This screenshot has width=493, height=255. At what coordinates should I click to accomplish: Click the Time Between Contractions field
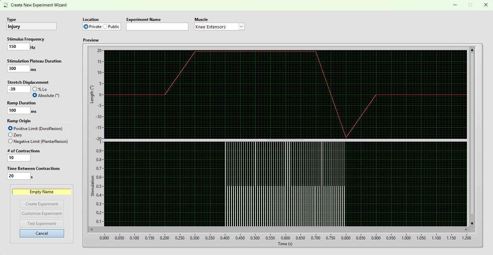coord(18,176)
